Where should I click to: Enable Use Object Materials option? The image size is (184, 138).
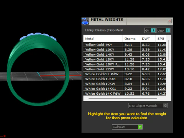pyautogui.click(x=165, y=105)
